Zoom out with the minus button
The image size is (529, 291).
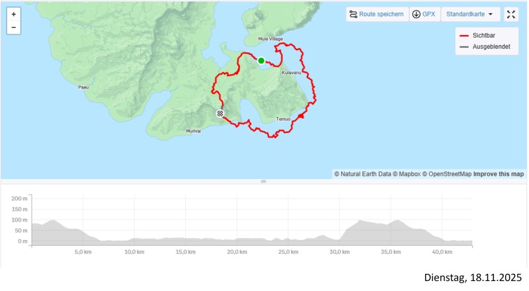pyautogui.click(x=14, y=28)
